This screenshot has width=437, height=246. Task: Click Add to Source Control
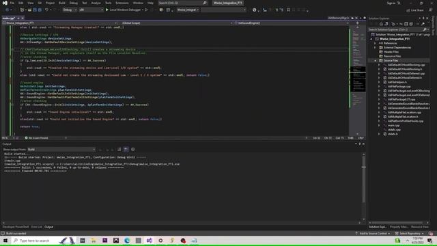373,234
